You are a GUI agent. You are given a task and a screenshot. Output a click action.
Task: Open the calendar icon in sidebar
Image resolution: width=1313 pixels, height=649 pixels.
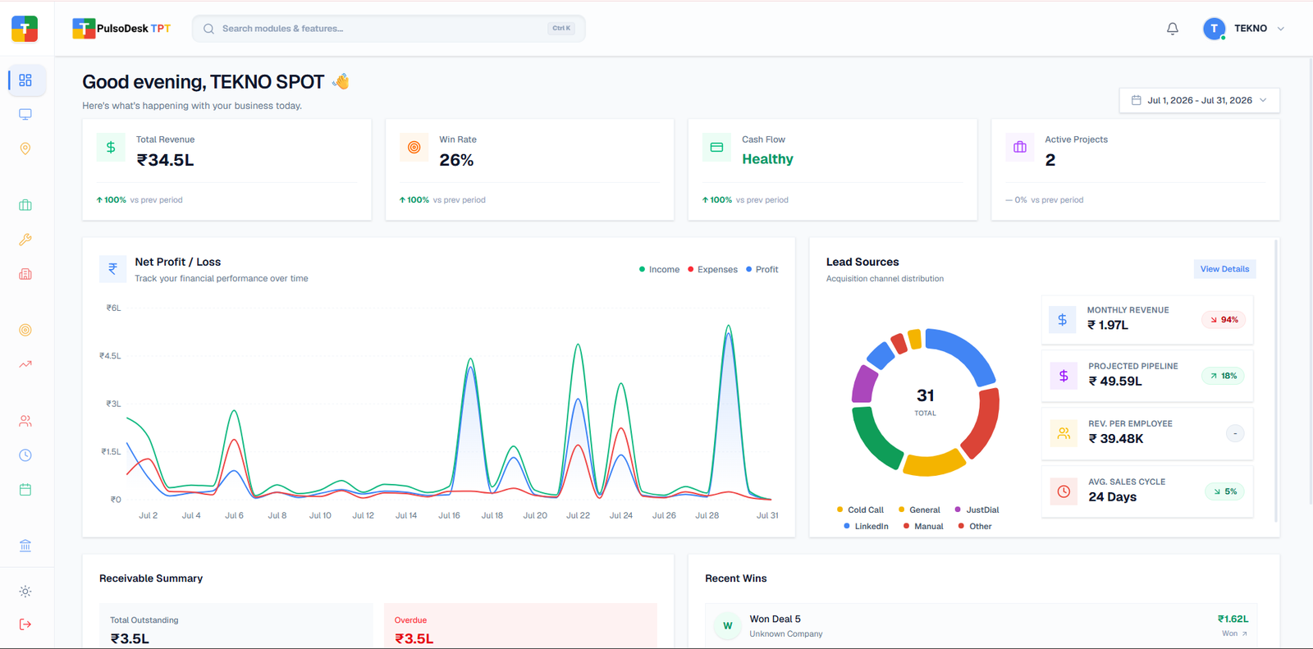click(25, 490)
